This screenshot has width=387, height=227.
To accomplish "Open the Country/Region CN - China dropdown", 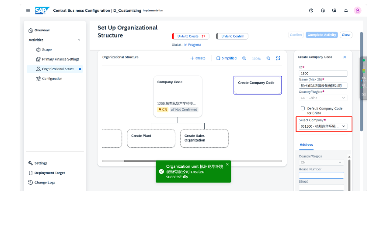I will coord(323,98).
